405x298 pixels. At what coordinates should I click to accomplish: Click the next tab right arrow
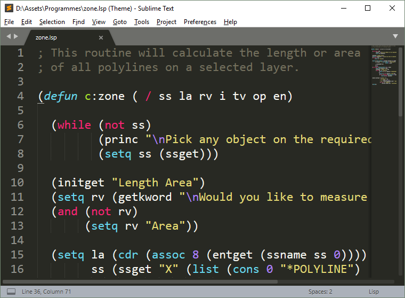point(16,36)
